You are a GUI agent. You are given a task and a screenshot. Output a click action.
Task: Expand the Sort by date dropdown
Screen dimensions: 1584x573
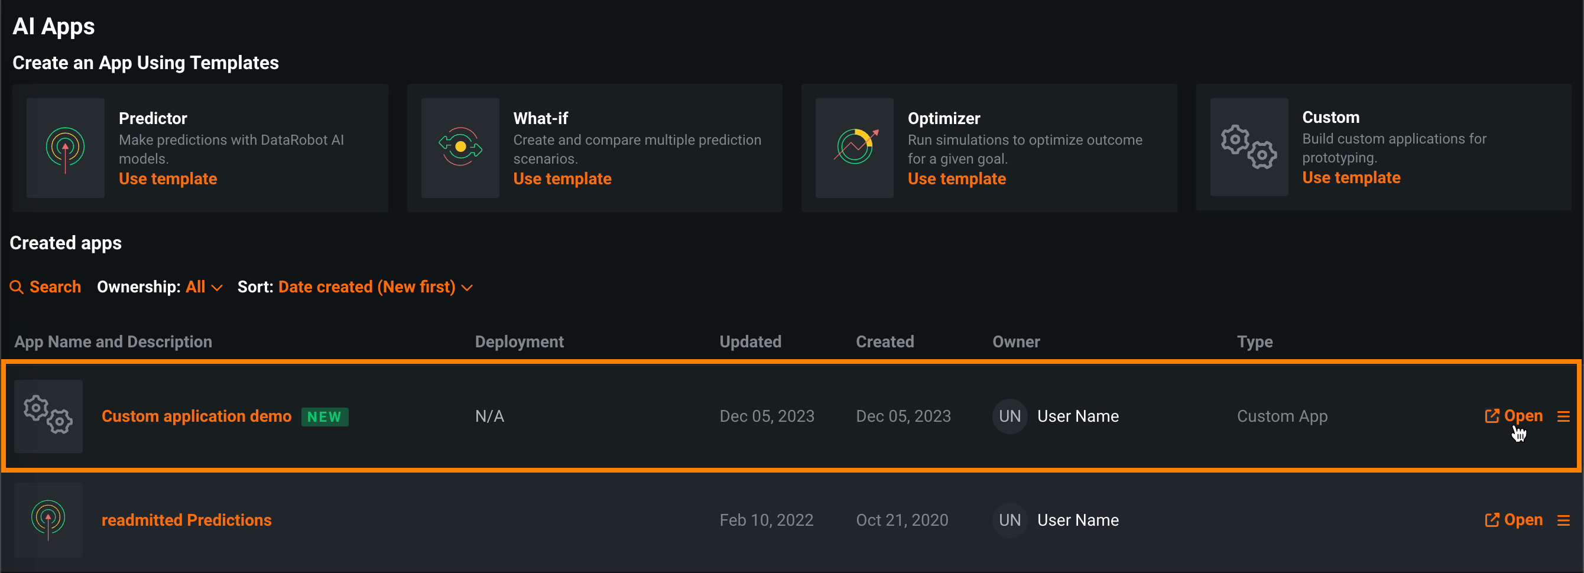point(375,287)
